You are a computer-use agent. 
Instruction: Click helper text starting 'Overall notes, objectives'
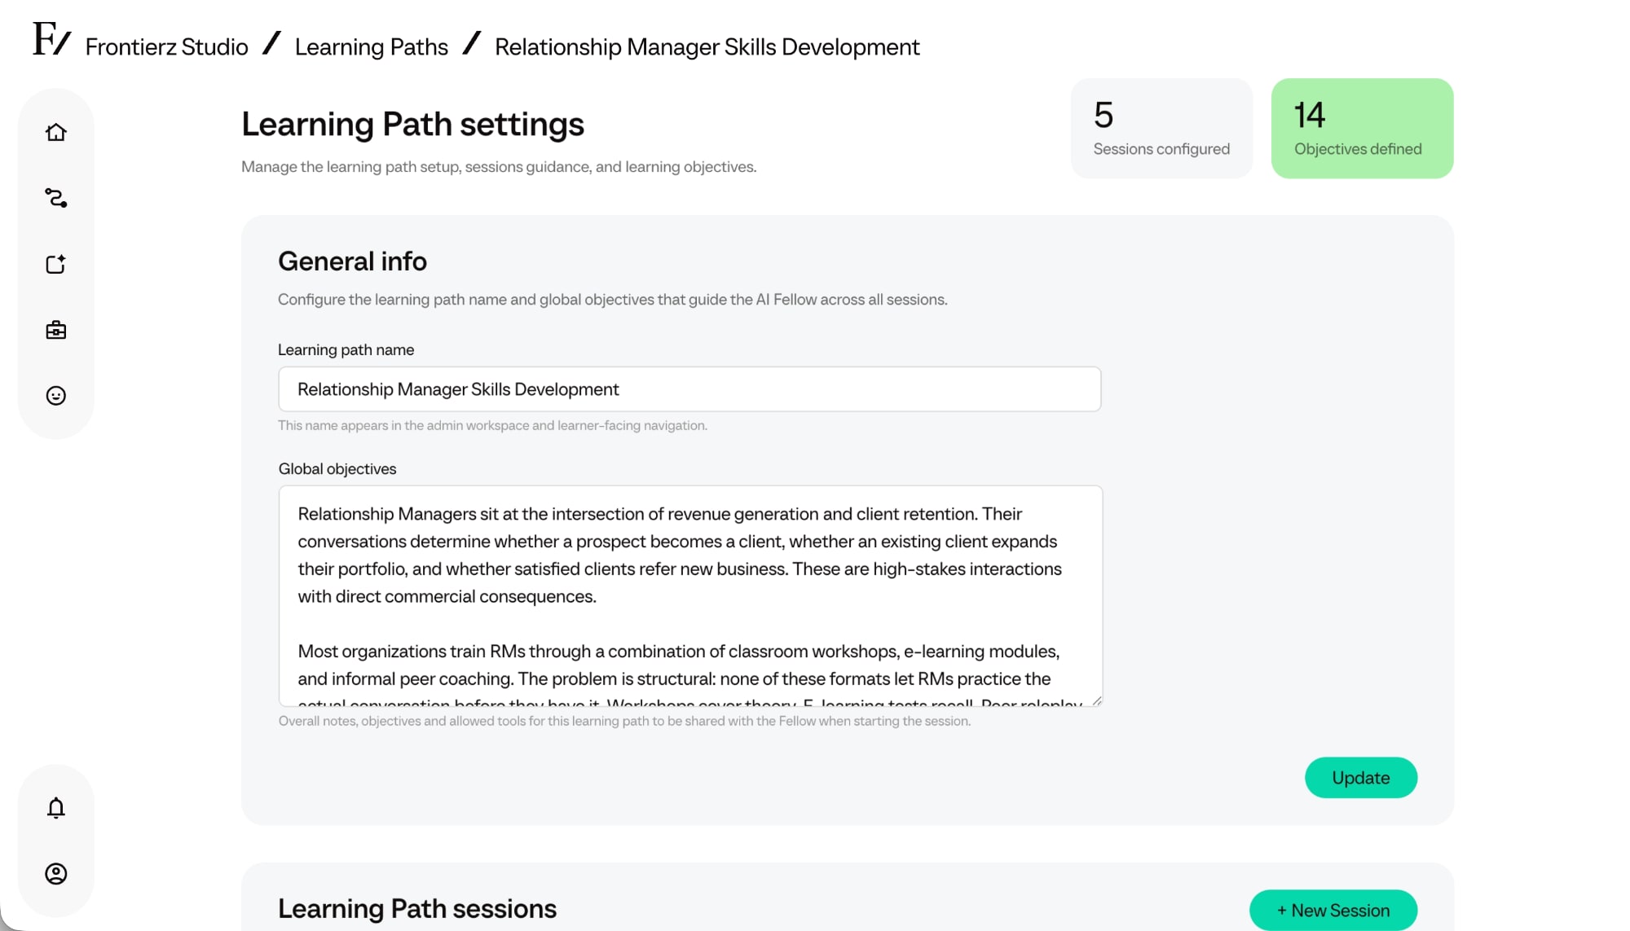[624, 721]
